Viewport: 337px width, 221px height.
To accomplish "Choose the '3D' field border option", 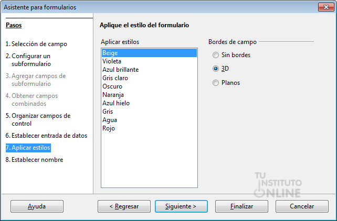I will (x=215, y=69).
